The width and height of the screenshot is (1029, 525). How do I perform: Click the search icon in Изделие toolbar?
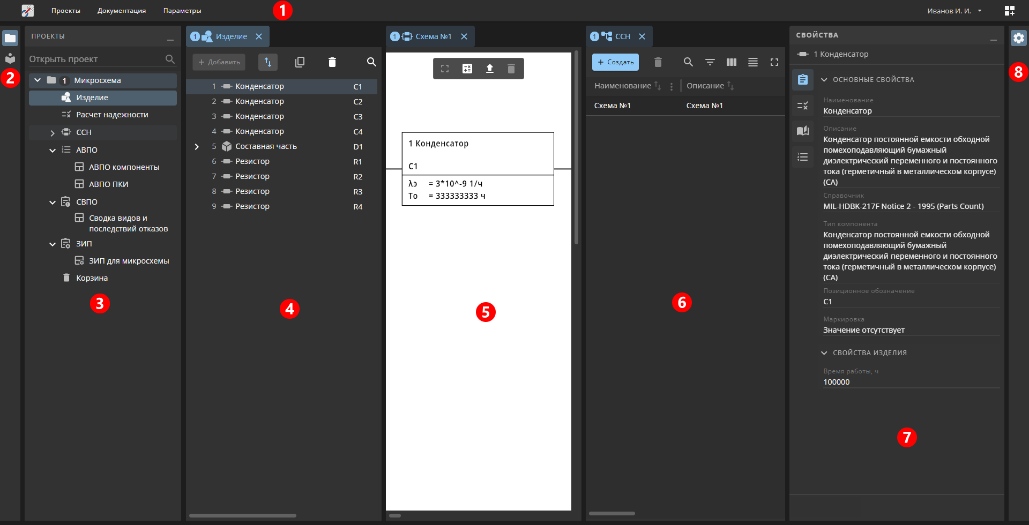click(371, 62)
